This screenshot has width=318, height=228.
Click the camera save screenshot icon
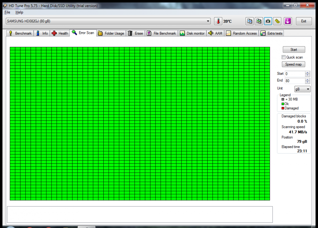click(x=268, y=21)
